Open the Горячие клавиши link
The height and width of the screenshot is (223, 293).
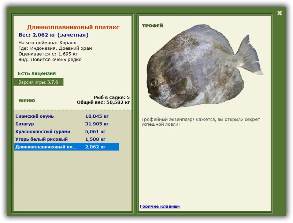tap(160, 206)
